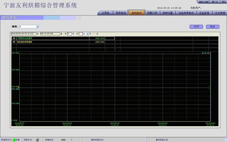Click the 导出 export button
This screenshot has height=142, width=227.
click(x=213, y=27)
